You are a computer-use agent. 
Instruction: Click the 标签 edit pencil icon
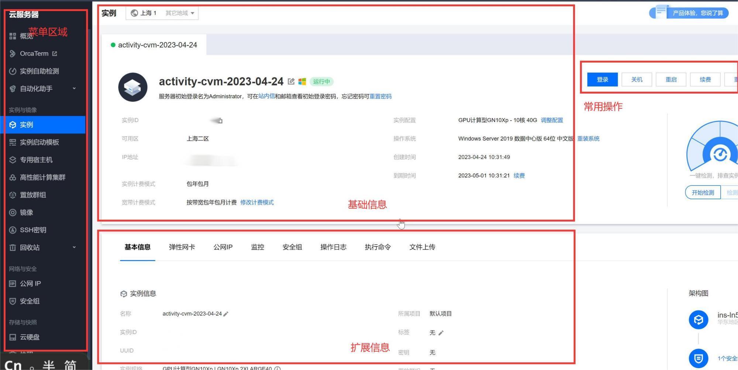pyautogui.click(x=441, y=333)
